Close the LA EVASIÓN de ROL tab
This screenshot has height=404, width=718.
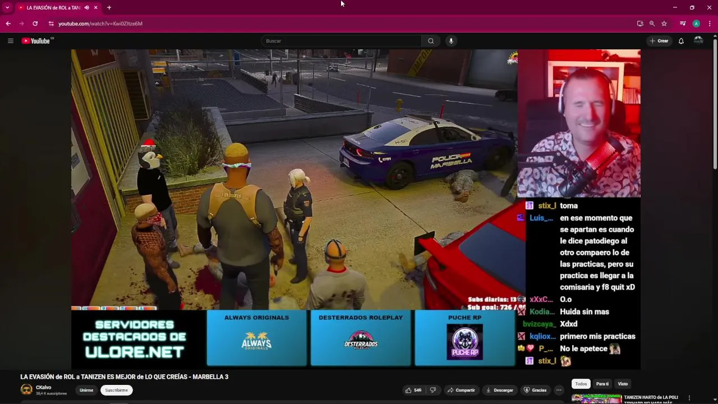click(x=95, y=7)
